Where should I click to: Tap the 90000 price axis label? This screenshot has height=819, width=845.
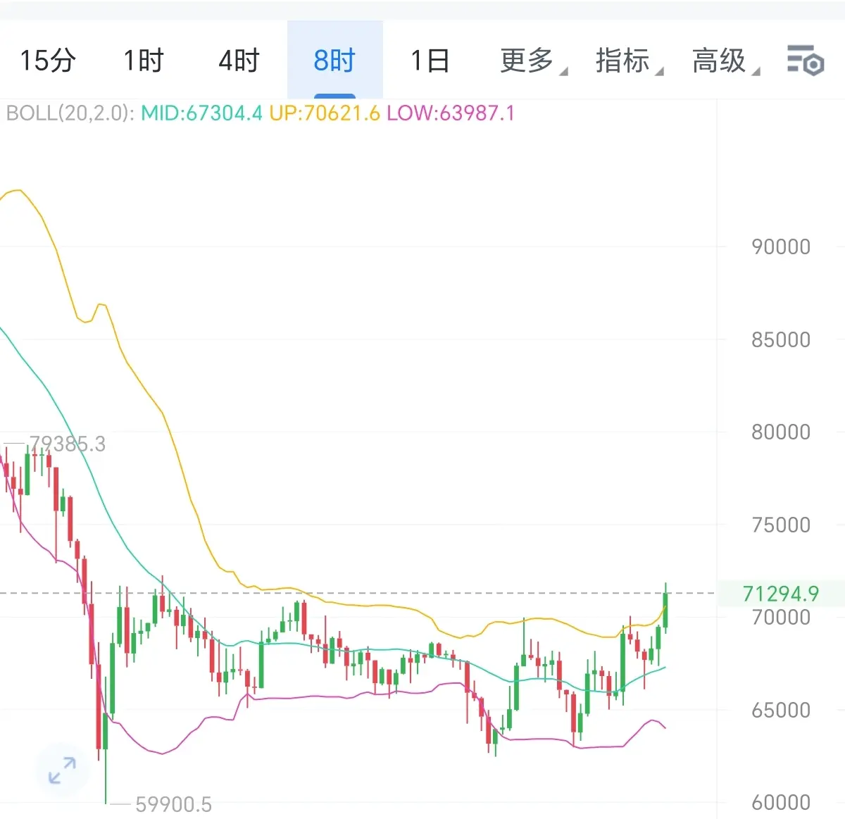[781, 246]
